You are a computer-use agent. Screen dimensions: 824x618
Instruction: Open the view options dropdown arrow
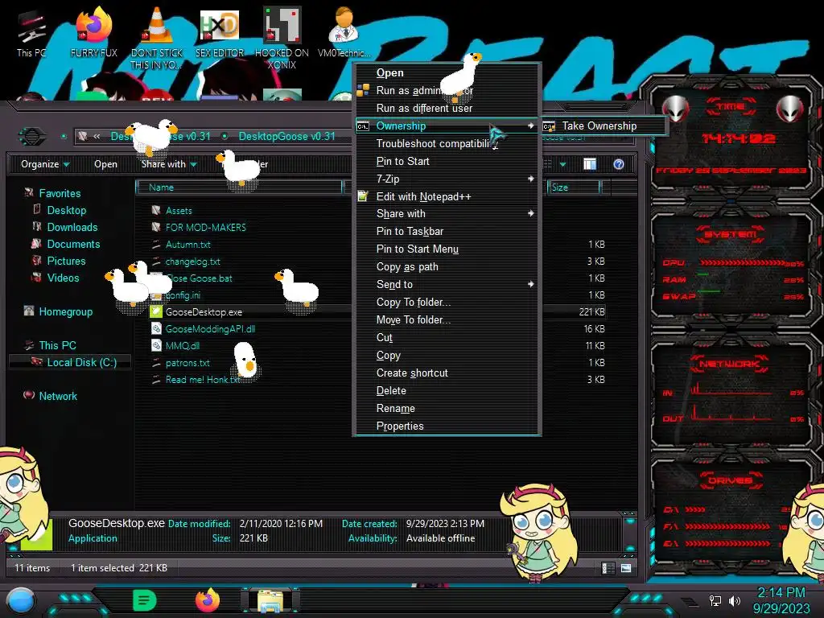(562, 164)
